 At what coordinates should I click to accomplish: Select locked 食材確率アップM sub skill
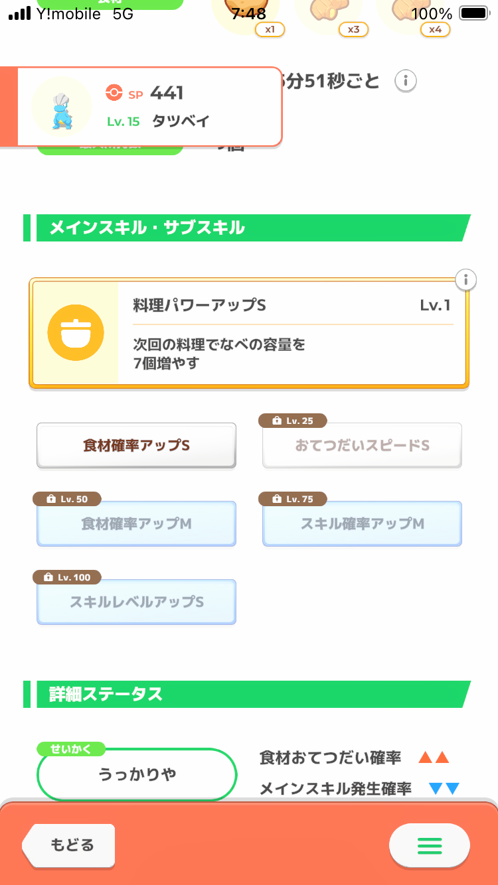coord(136,524)
